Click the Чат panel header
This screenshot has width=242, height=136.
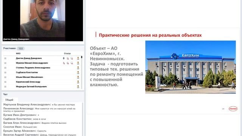(x=5, y=94)
